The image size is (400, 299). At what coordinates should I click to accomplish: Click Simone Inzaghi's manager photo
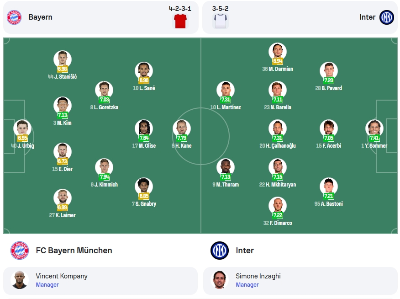pos(219,280)
